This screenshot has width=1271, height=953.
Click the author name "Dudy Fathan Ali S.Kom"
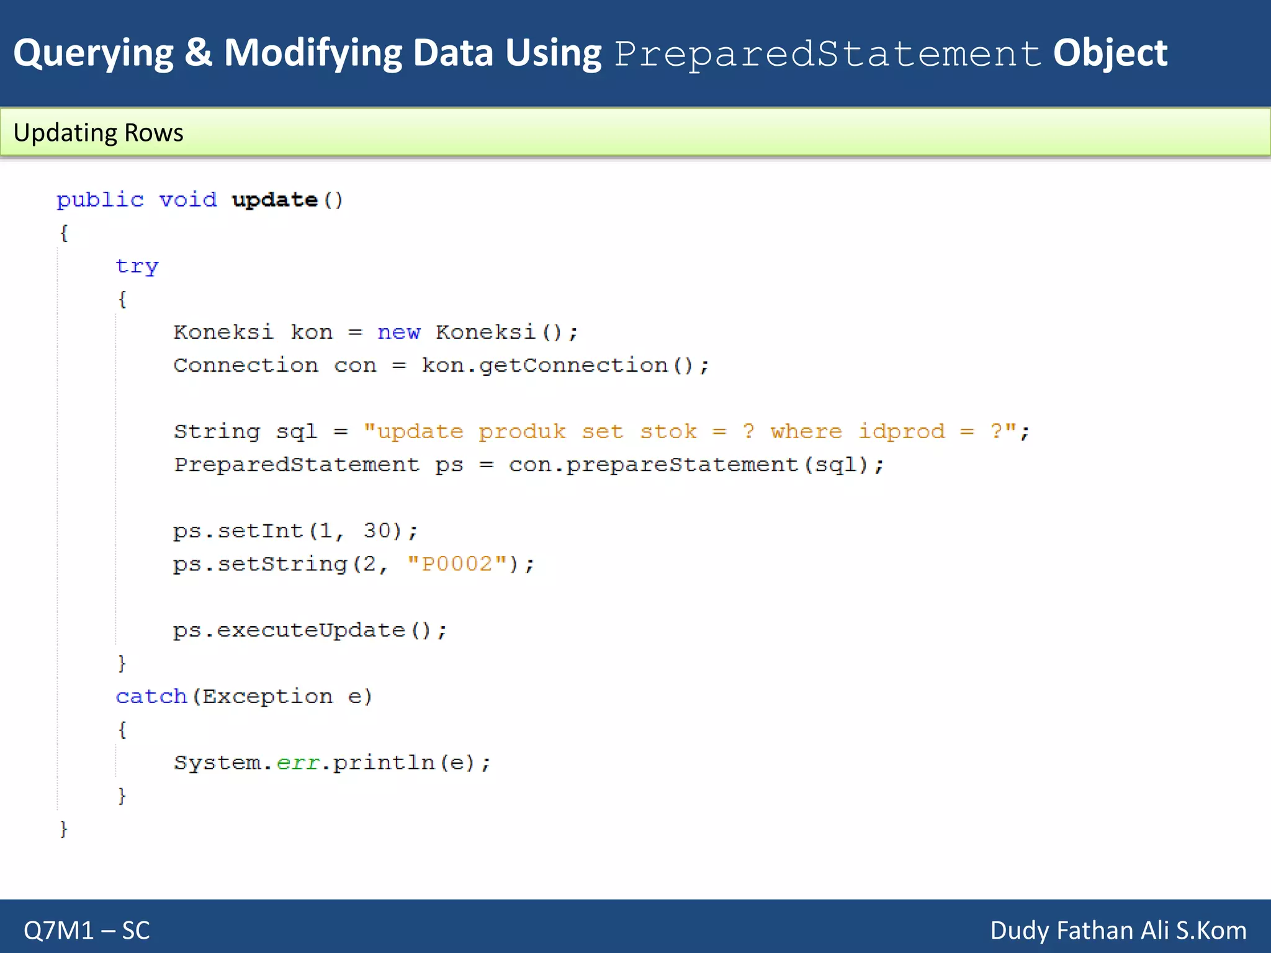point(1118,930)
